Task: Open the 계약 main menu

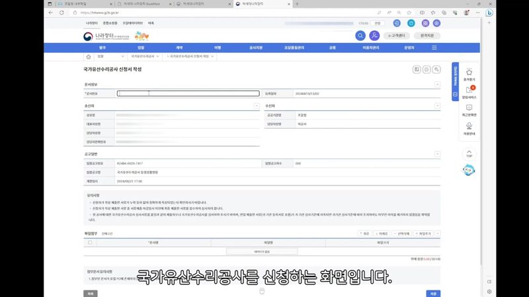Action: [179, 48]
